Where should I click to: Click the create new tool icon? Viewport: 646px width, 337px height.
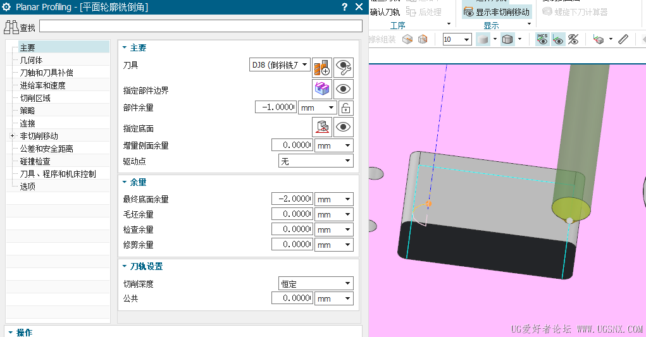click(x=322, y=67)
